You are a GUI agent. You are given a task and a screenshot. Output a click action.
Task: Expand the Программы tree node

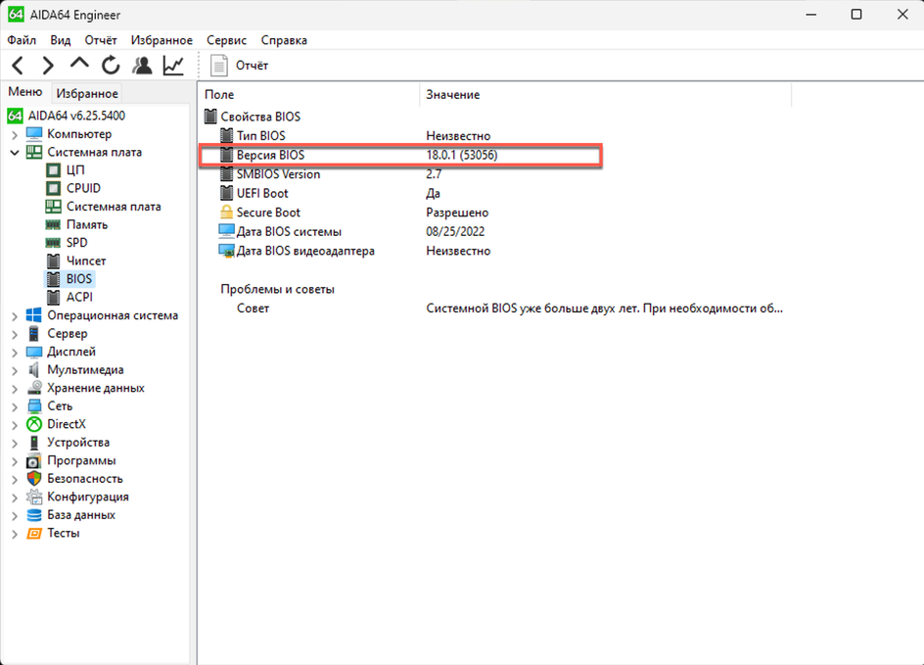click(x=15, y=461)
